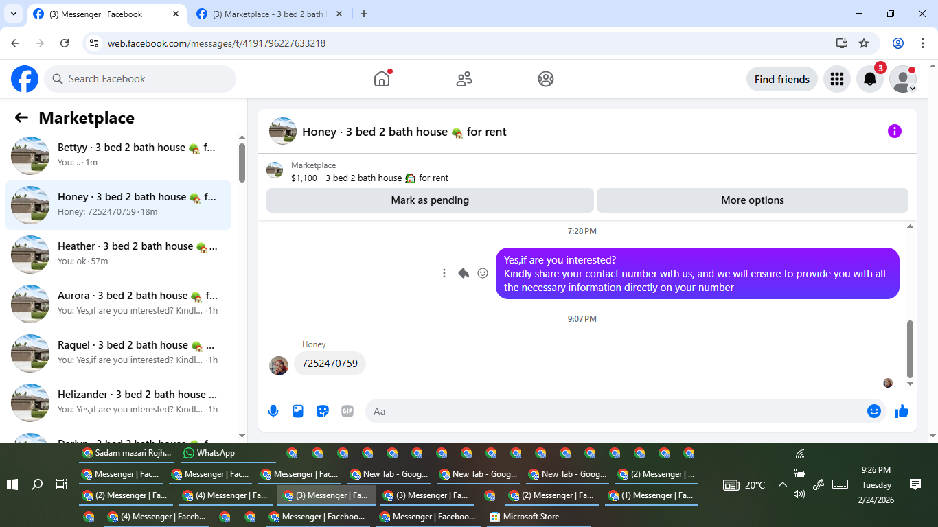The width and height of the screenshot is (938, 527).
Task: Open Heather conversation
Action: (118, 255)
